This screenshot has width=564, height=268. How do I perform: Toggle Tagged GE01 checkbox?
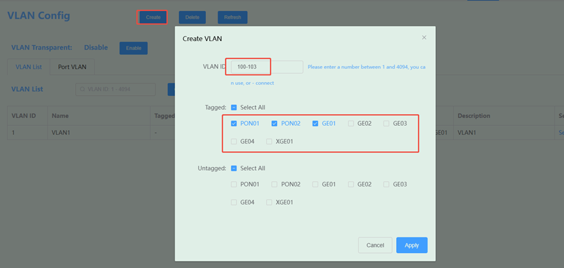pyautogui.click(x=315, y=123)
